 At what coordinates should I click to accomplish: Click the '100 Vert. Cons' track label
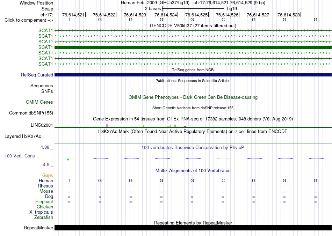[20, 156]
